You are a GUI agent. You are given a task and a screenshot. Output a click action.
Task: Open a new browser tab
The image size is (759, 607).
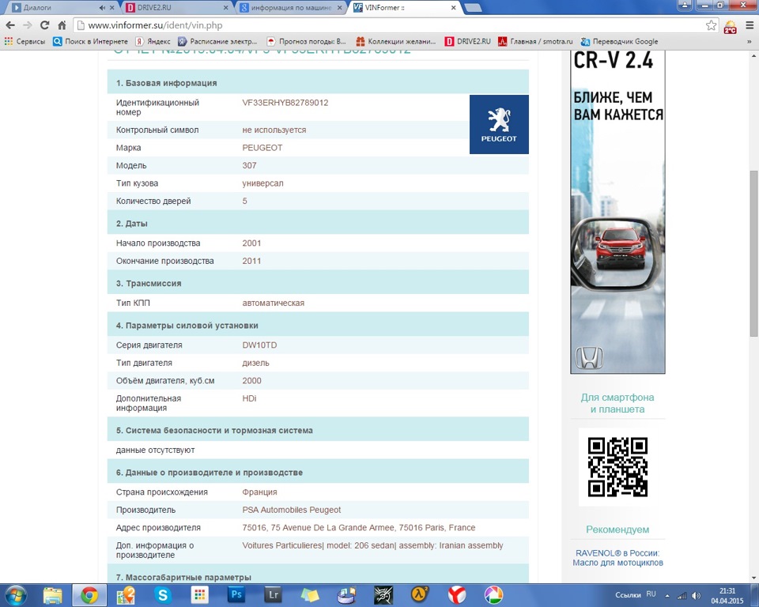[473, 8]
